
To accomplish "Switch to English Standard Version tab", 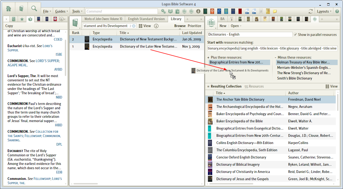I will pyautogui.click(x=146, y=19).
